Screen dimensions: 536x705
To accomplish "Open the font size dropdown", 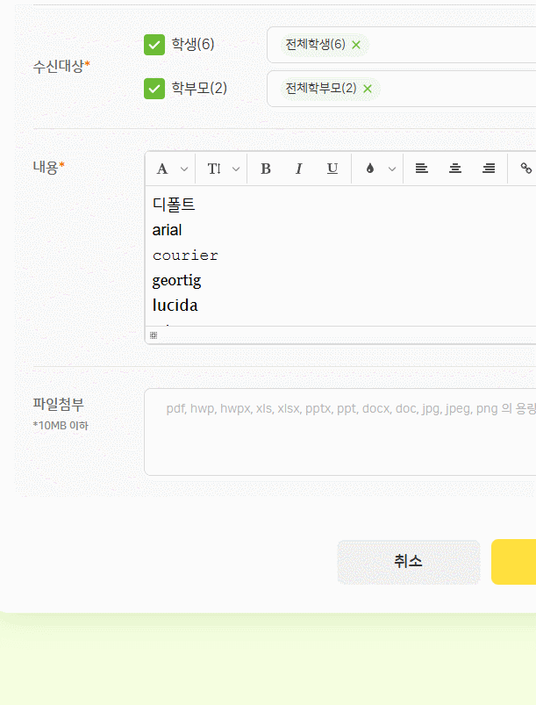I will coord(223,169).
